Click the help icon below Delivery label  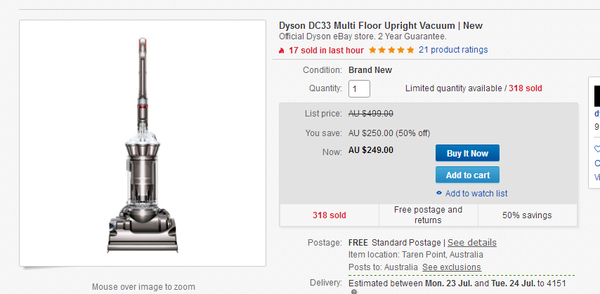[x=354, y=292]
